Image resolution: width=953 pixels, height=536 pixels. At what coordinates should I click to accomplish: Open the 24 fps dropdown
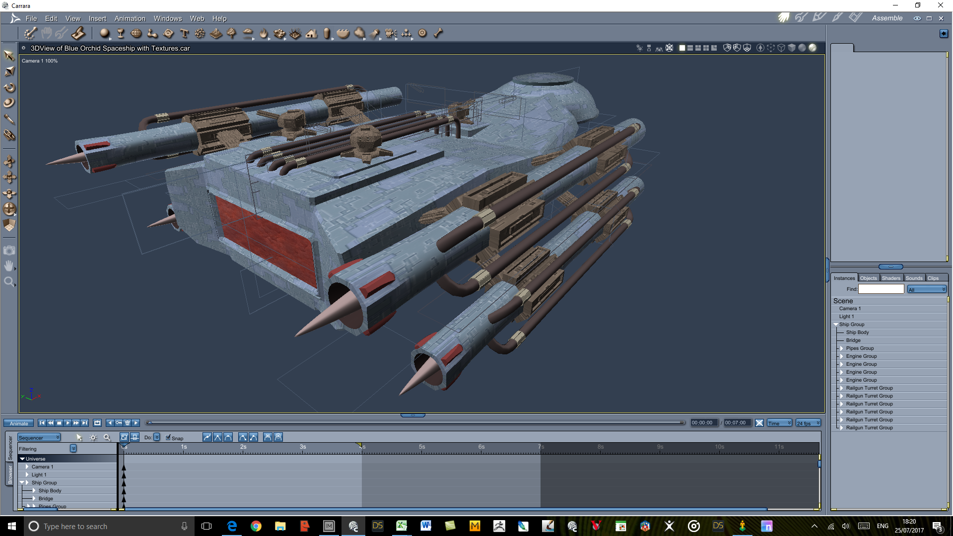click(808, 423)
